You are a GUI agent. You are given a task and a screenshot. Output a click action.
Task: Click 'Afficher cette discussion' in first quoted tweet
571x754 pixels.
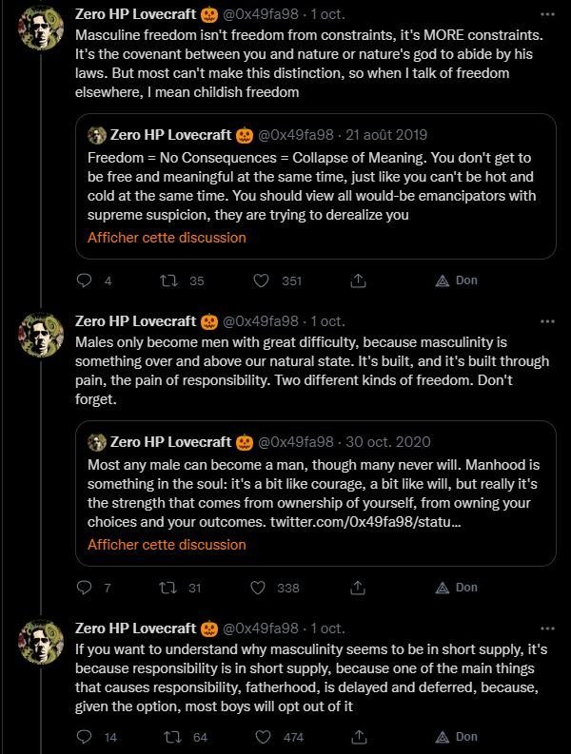click(167, 238)
